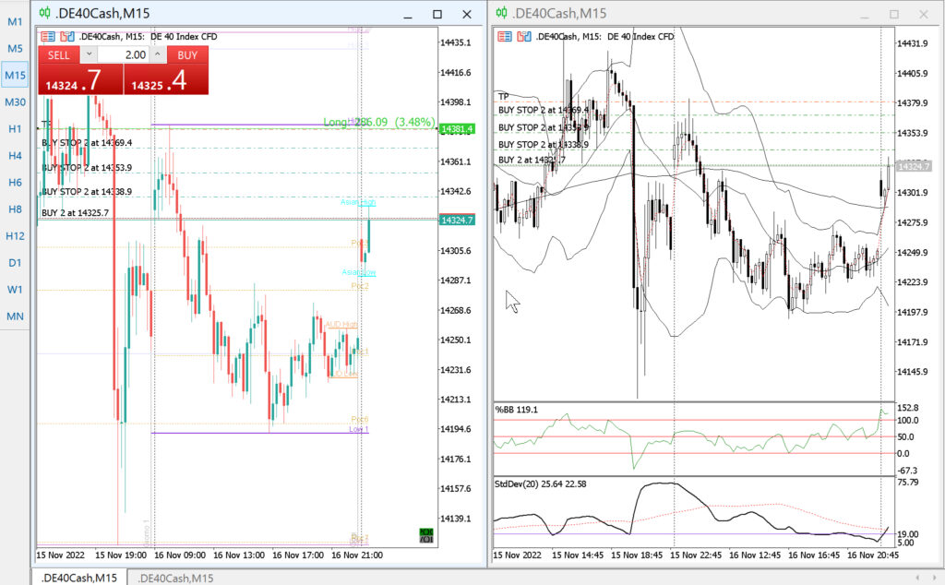Maximize the right DE40Cash chart window
The image size is (945, 585).
click(x=894, y=14)
